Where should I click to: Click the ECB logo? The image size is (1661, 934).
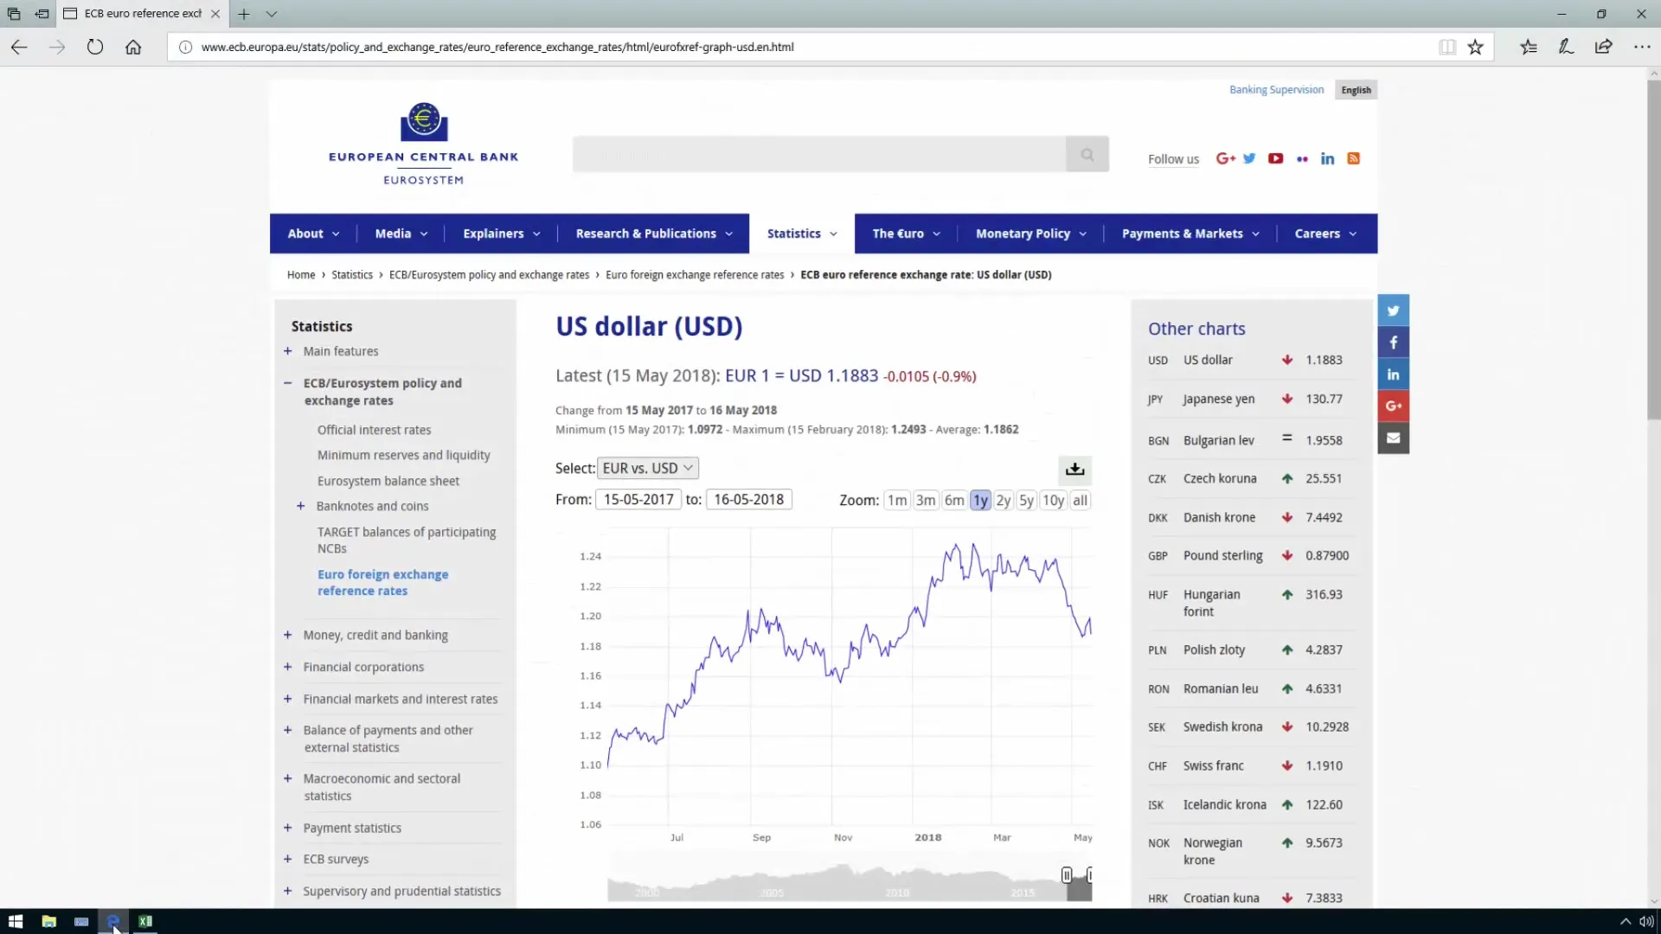pos(423,144)
